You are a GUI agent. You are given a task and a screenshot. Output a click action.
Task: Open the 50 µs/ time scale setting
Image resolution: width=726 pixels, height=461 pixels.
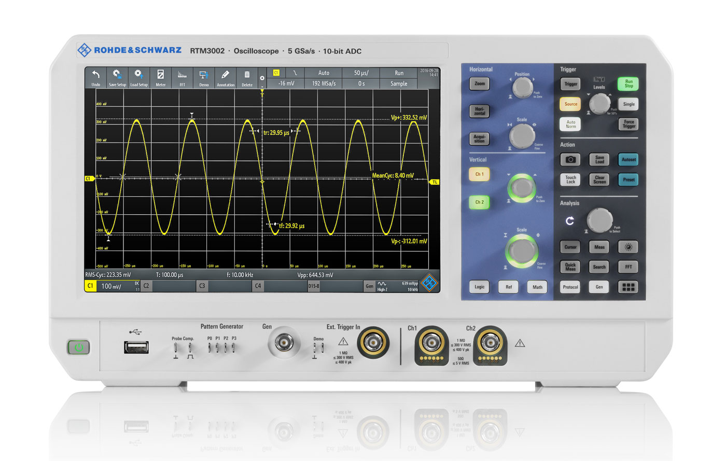[361, 73]
